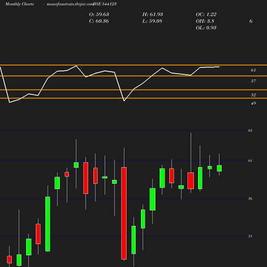Viewport: 267px width, 267px height.
Task: Click the price axis label 56
Action: tap(250, 198)
